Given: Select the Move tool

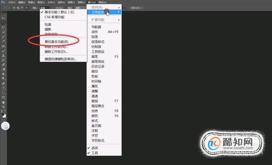Looking at the screenshot, I should coord(3,18).
